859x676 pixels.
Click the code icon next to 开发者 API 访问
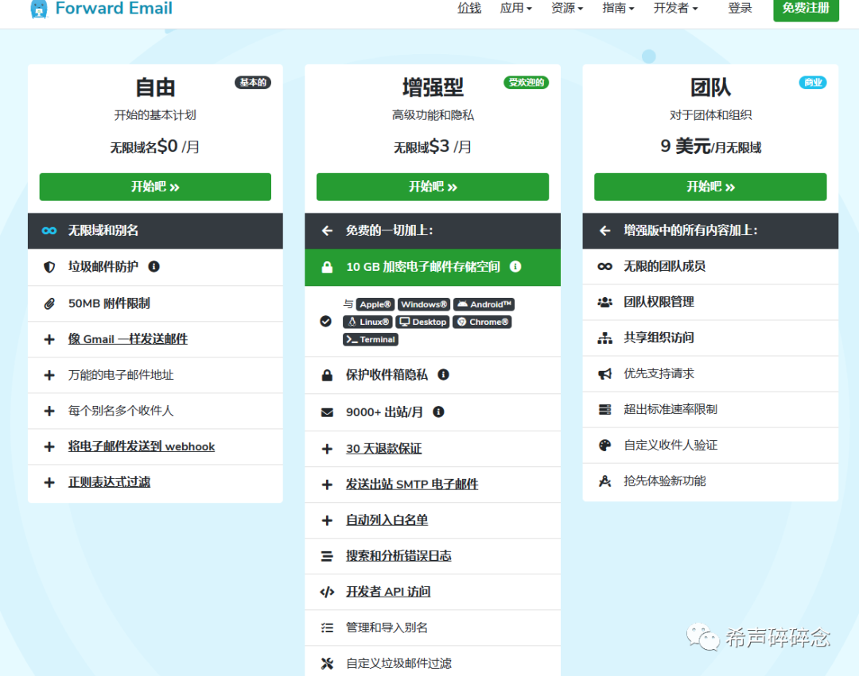click(327, 591)
